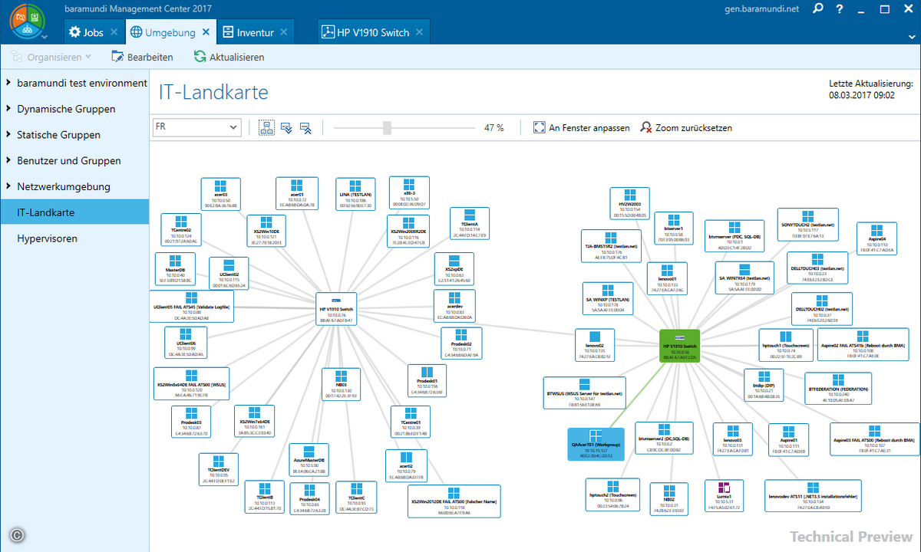Click the collapse nodes icon with up arrow
Screen dimensions: 921x552
click(x=306, y=128)
